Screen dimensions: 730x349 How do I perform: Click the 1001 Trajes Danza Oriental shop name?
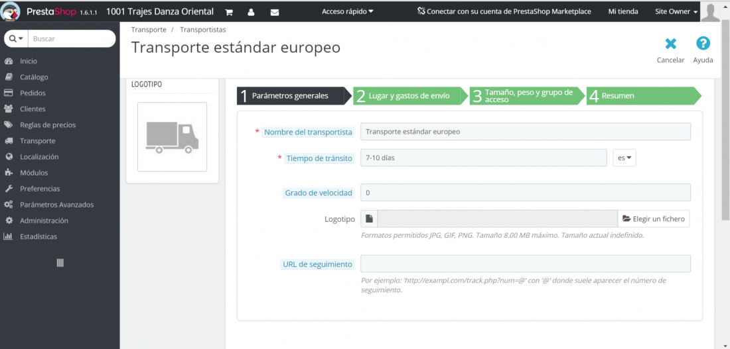tap(160, 12)
